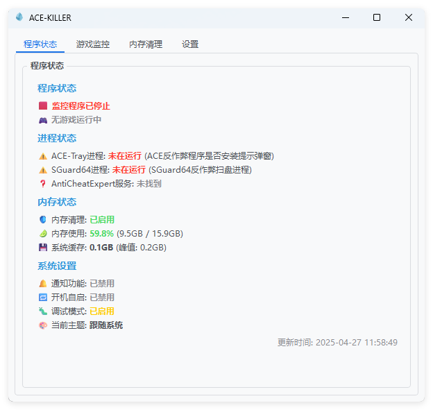
Task: Click the 已启用 value for 内存清理
Action: [x=102, y=220]
